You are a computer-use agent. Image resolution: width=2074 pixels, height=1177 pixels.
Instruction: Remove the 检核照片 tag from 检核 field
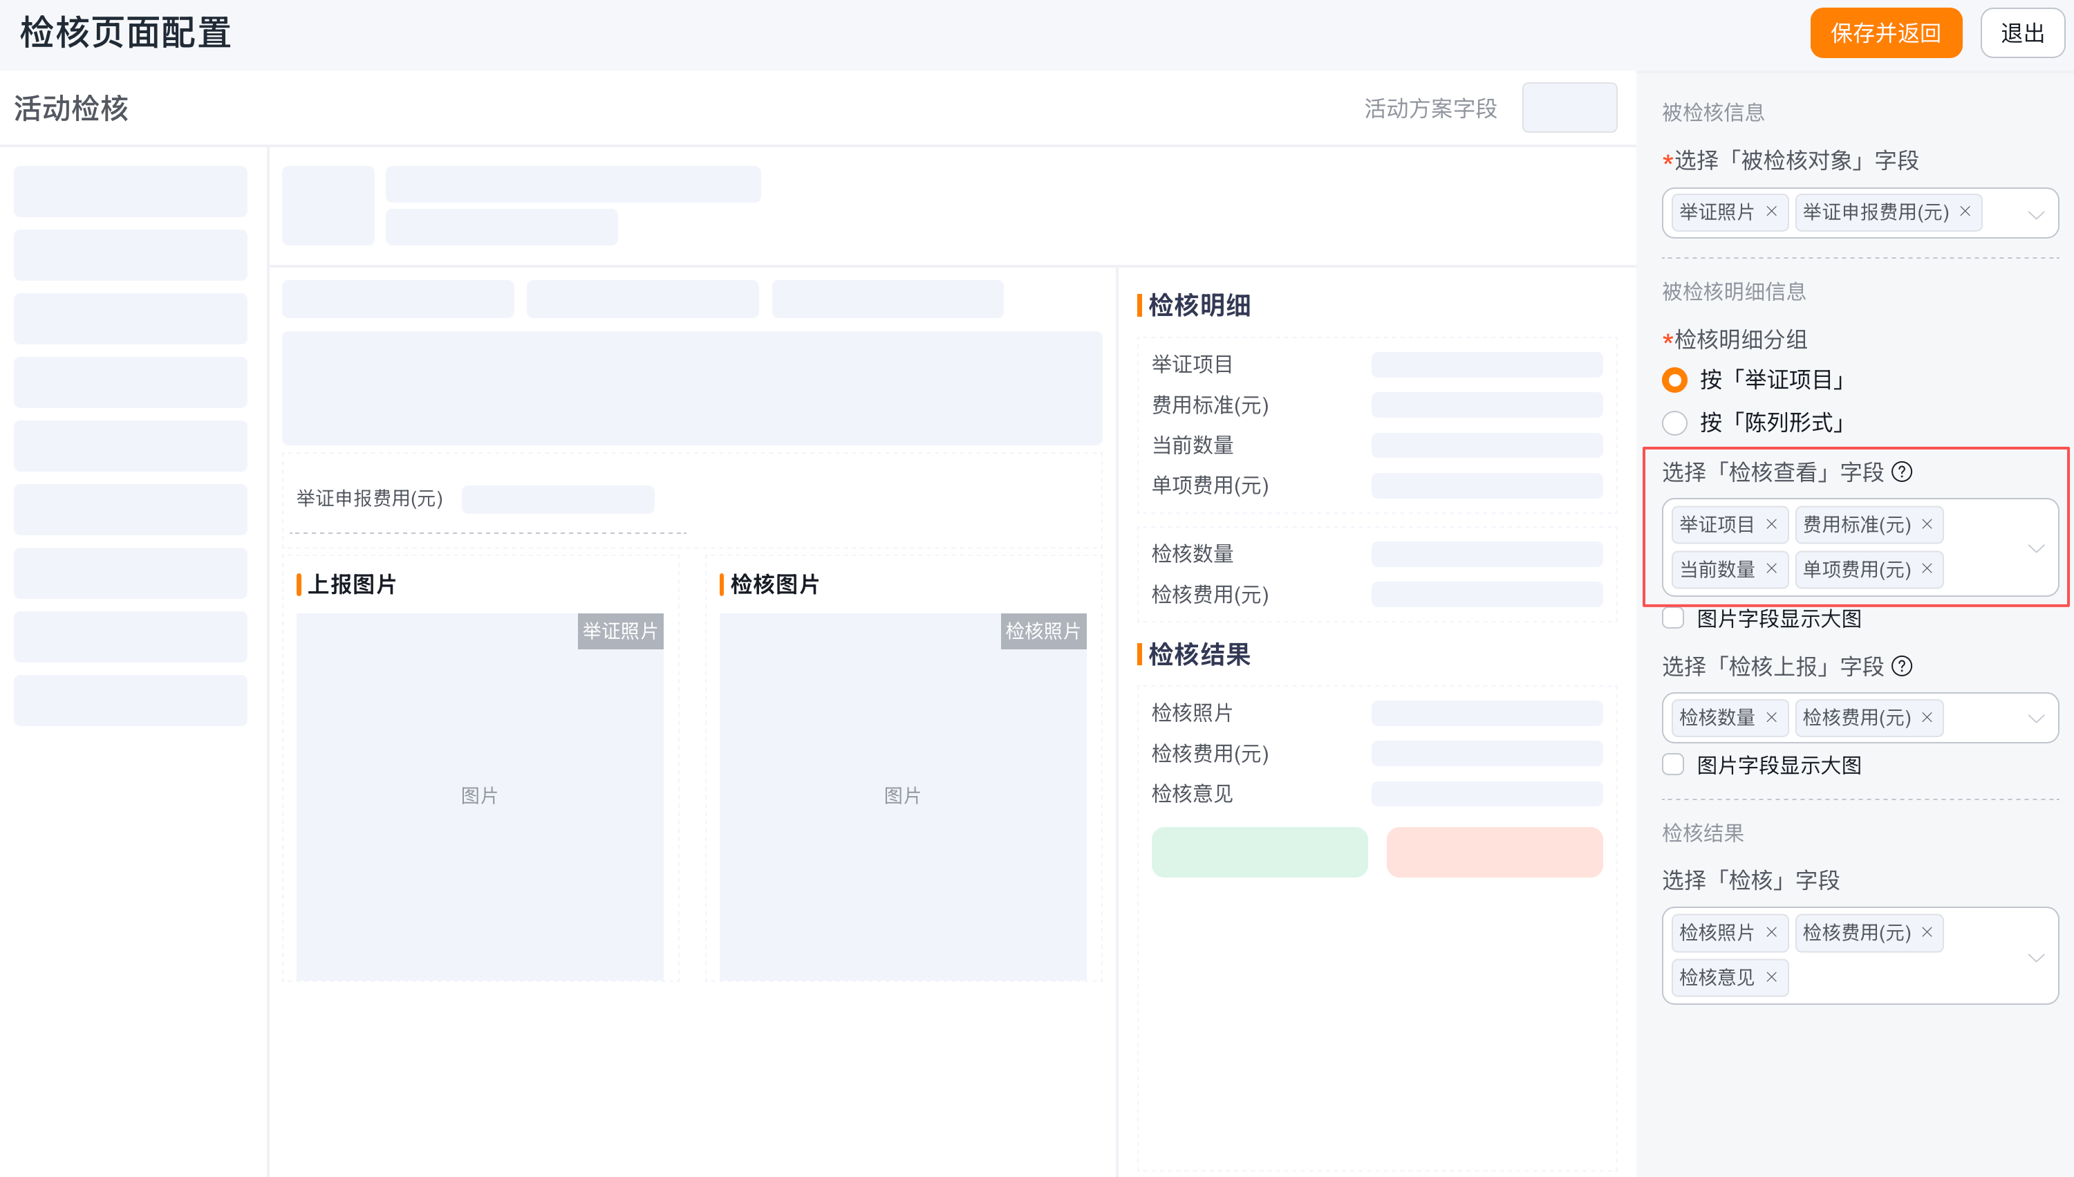point(1772,933)
